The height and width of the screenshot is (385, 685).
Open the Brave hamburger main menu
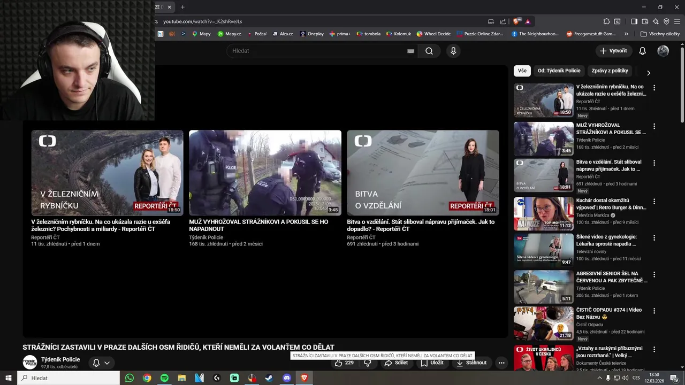(677, 21)
